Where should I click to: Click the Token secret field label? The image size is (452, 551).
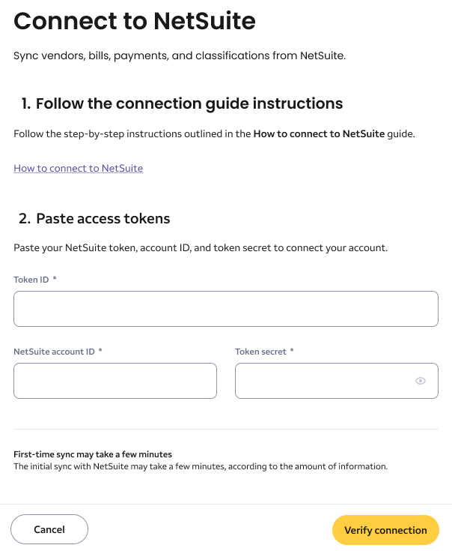pos(260,351)
